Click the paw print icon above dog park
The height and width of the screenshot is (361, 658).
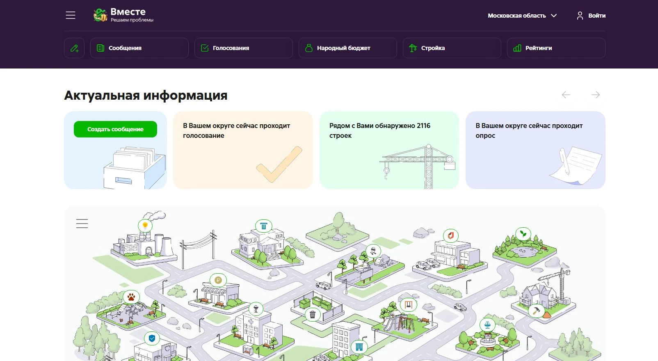tap(131, 297)
